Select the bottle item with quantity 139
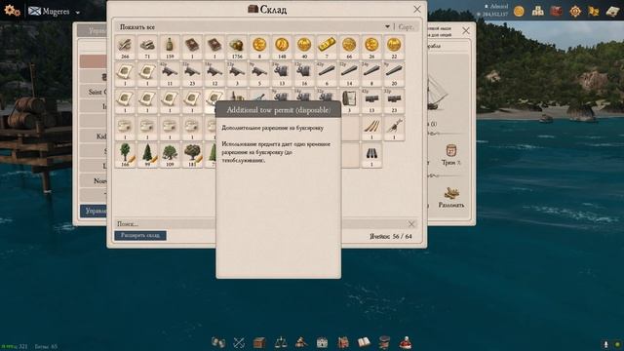 click(170, 47)
